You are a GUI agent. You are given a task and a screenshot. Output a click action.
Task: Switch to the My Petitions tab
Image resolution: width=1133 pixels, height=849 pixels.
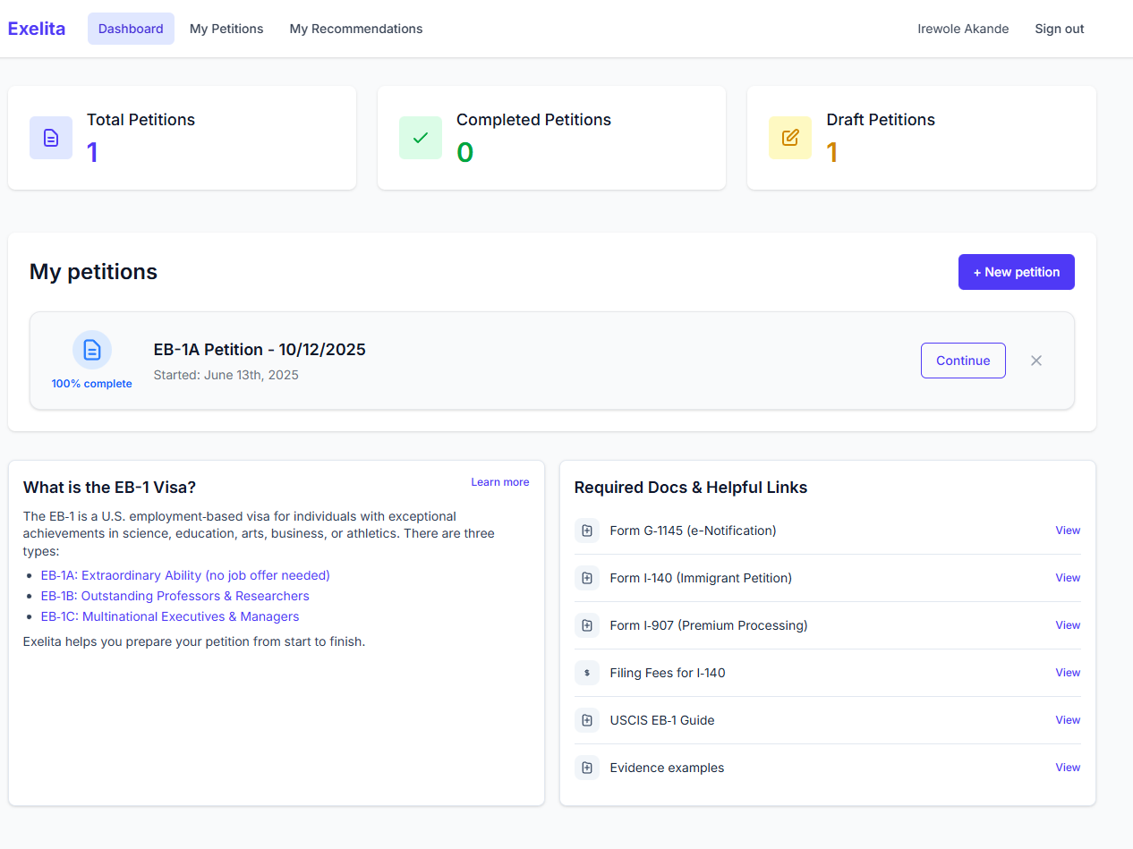(226, 28)
